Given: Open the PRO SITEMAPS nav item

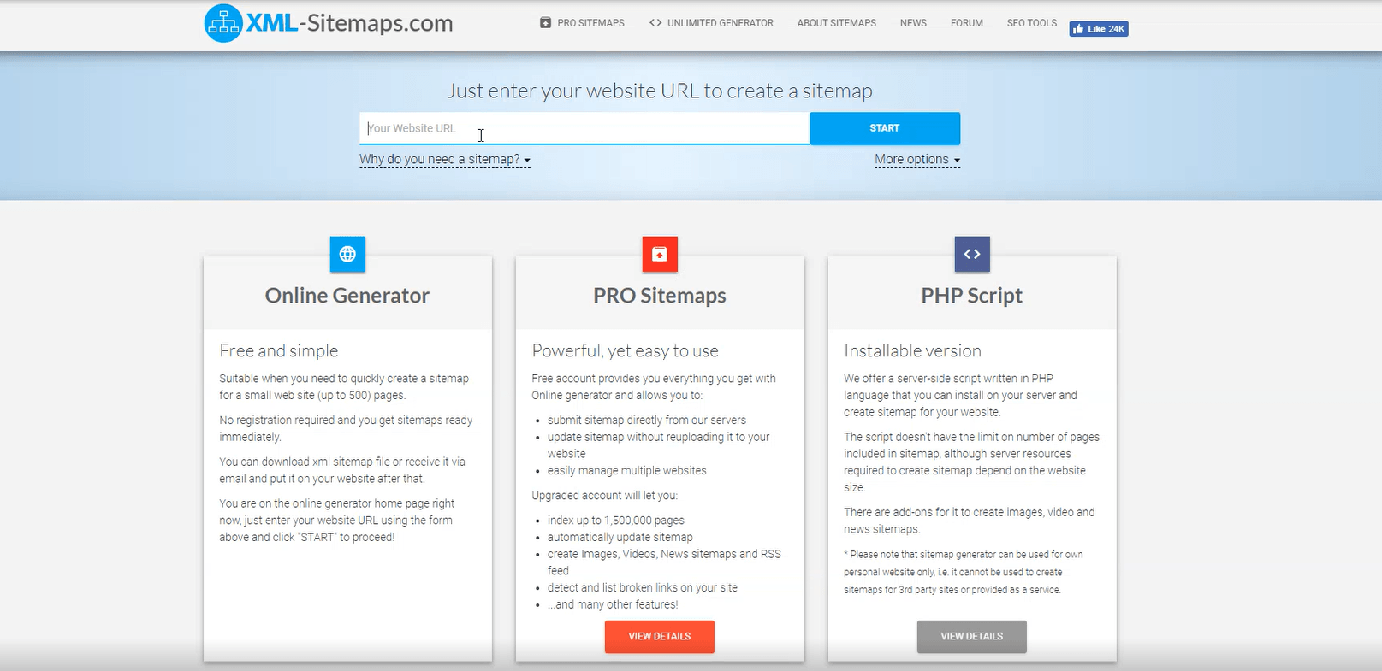Looking at the screenshot, I should 582,23.
